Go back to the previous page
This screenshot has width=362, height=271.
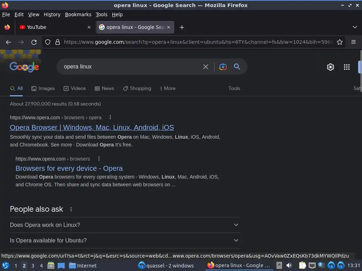[x=8, y=42]
